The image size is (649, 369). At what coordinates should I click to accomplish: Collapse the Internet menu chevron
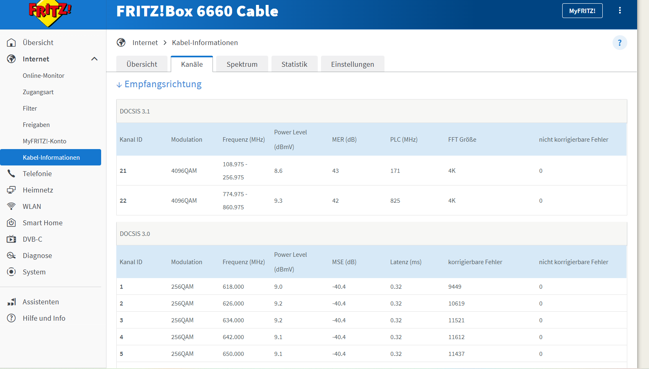point(94,59)
